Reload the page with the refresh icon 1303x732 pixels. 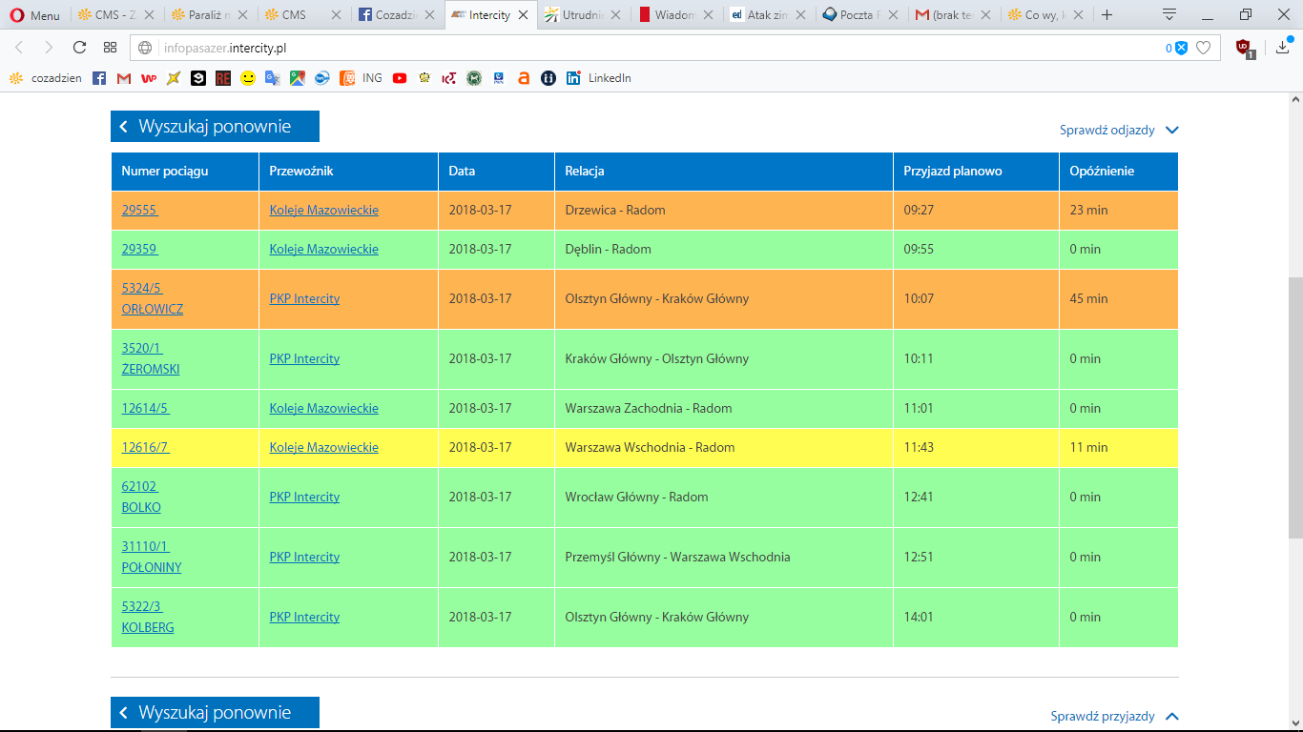(79, 48)
